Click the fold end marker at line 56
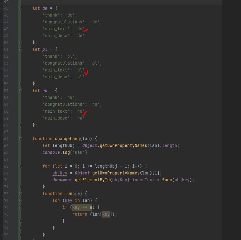 pos(21,84)
